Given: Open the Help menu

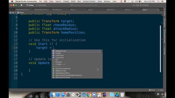Looking at the screenshot, I should tap(114, 1).
